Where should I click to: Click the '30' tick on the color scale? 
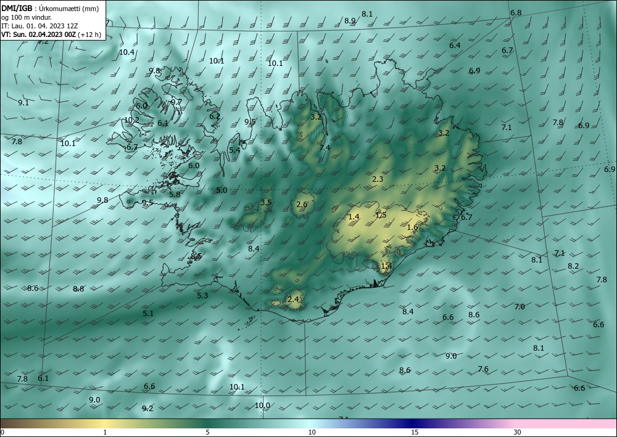click(518, 432)
